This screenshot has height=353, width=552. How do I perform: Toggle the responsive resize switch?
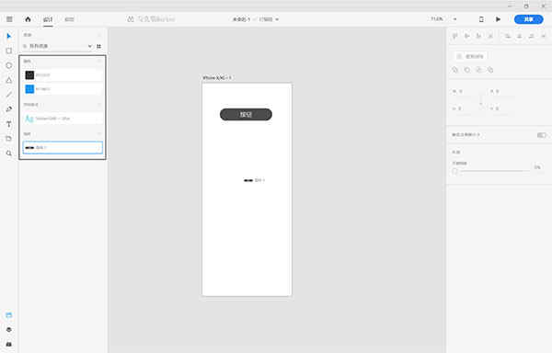click(542, 135)
